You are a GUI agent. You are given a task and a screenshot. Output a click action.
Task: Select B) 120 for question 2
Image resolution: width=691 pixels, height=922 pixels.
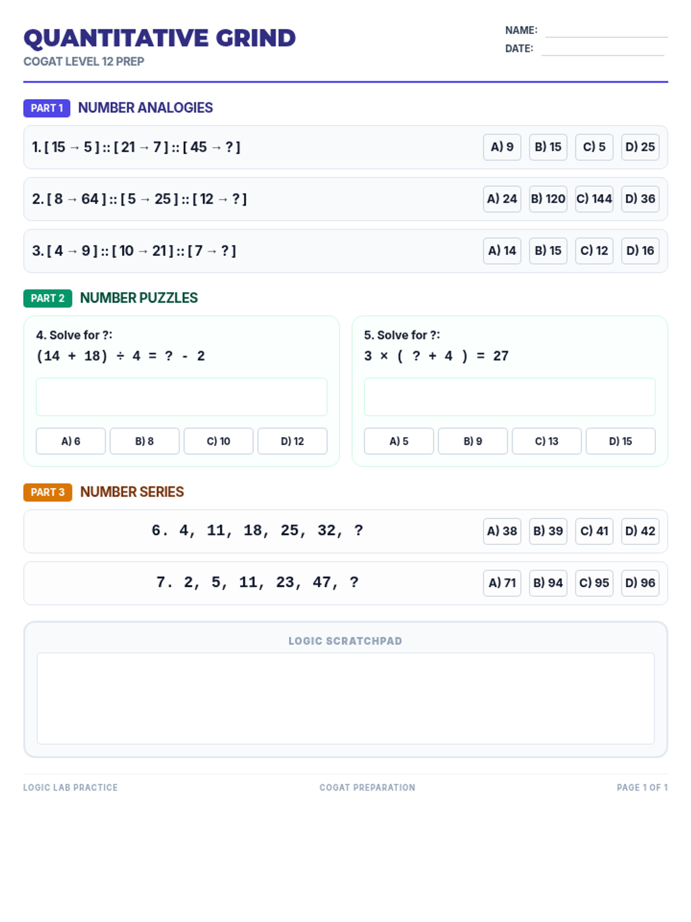point(548,199)
